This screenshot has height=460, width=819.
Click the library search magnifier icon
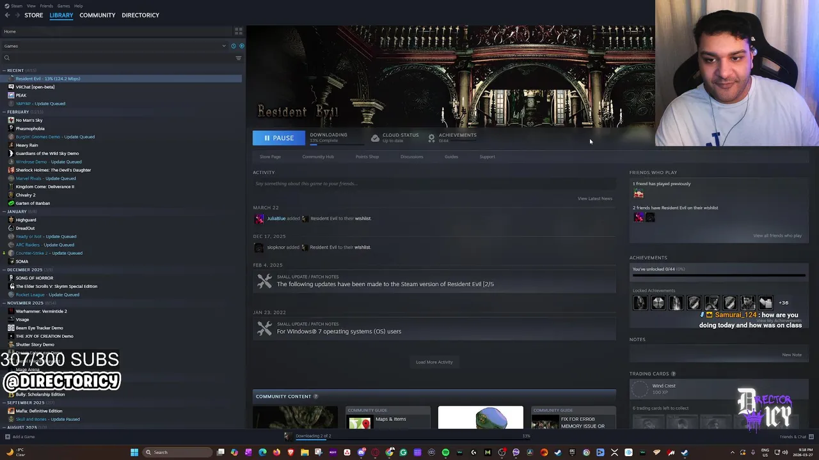pos(7,58)
